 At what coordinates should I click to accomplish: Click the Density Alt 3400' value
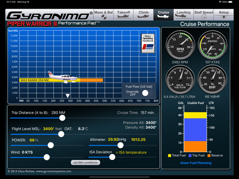pos(151,127)
